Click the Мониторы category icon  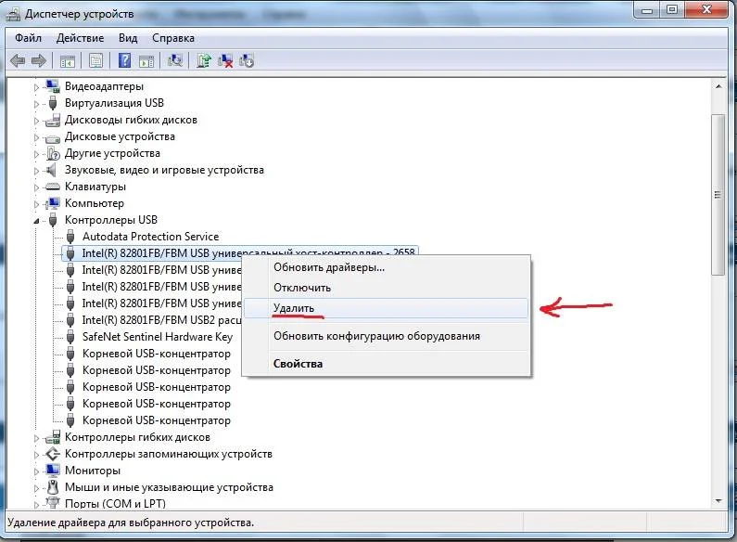(53, 471)
